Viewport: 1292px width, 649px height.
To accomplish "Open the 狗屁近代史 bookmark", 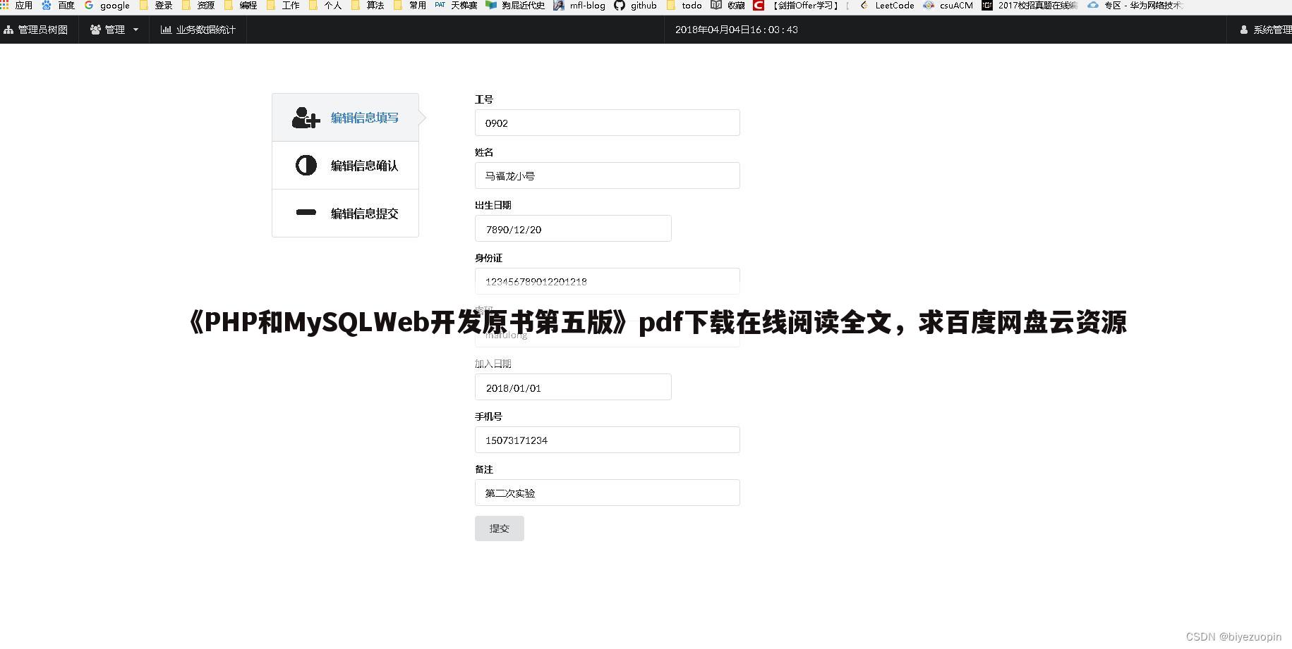I will click(x=515, y=6).
